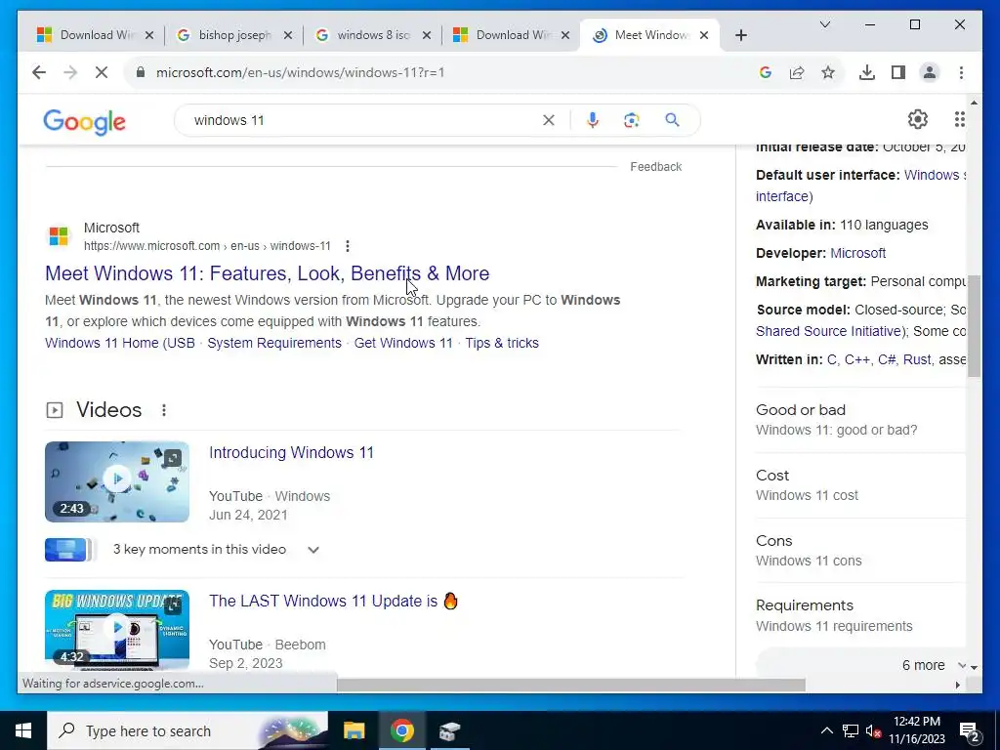This screenshot has width=1000, height=750.
Task: Open the 'Requirements' related search
Action: [860, 615]
